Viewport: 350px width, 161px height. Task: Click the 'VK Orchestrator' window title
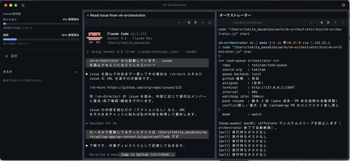pyautogui.click(x=175, y=5)
